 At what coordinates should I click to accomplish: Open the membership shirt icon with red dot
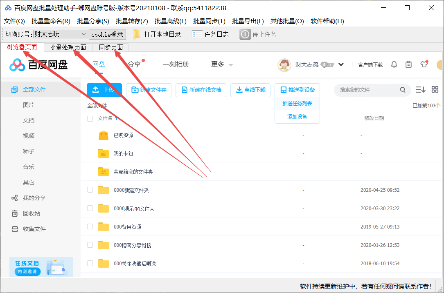[424, 64]
